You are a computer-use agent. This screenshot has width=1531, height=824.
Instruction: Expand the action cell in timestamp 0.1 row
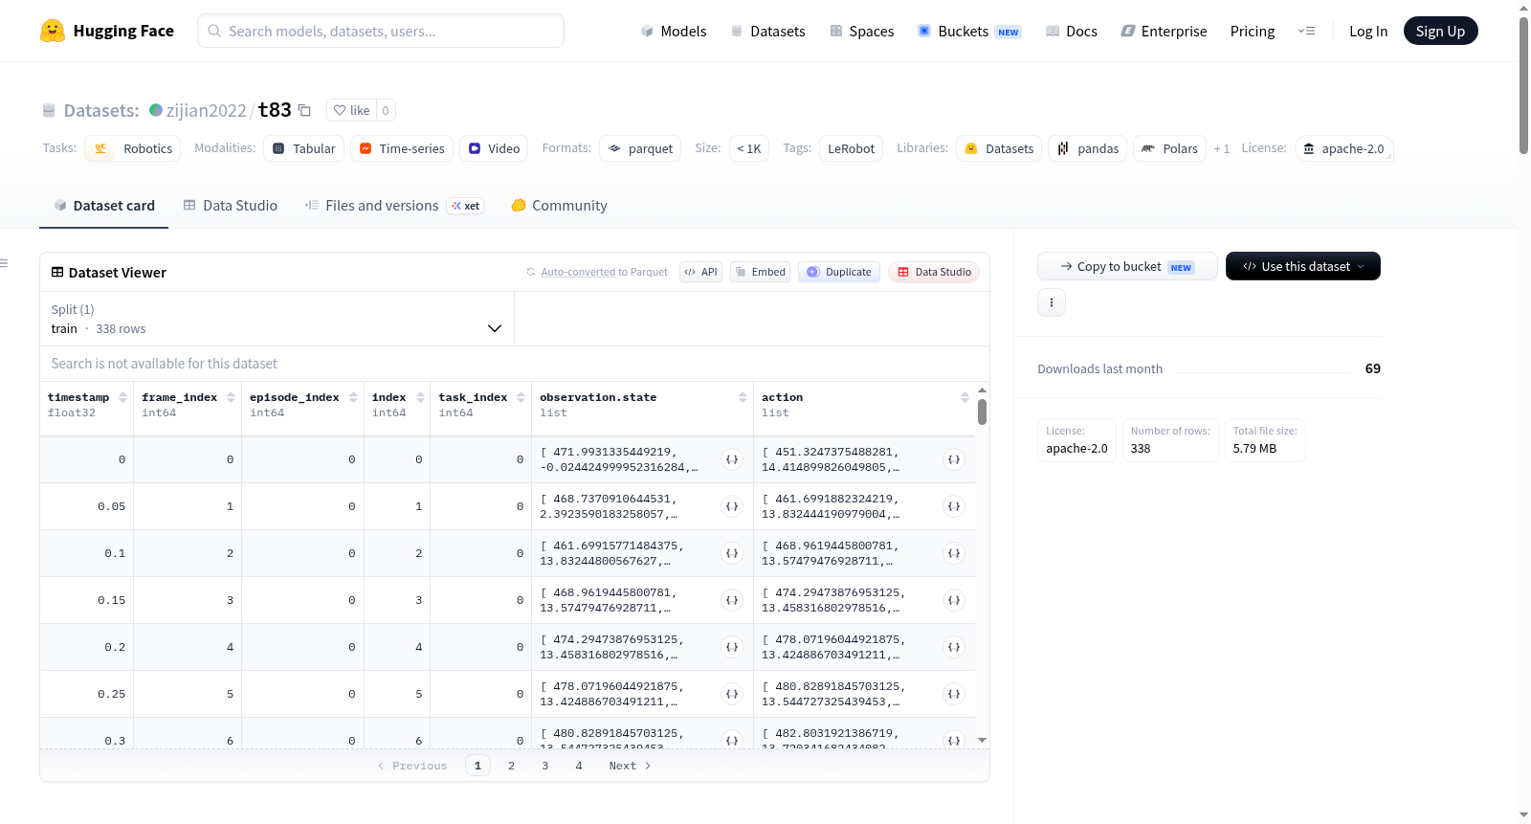click(x=954, y=553)
